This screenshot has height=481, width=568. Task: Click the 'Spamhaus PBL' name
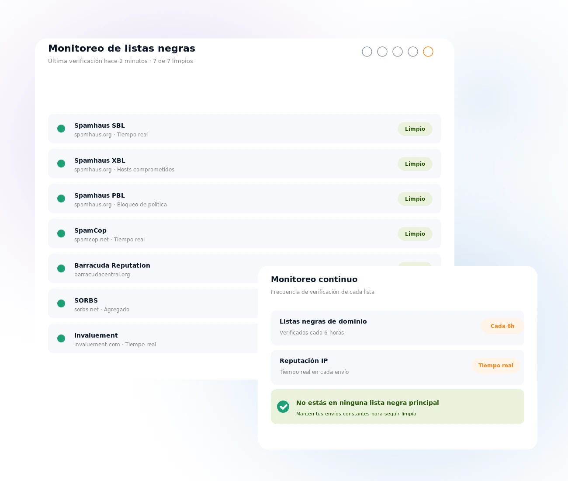(x=100, y=195)
